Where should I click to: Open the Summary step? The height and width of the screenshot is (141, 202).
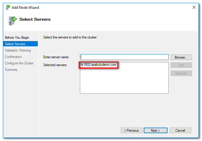[x=11, y=70]
